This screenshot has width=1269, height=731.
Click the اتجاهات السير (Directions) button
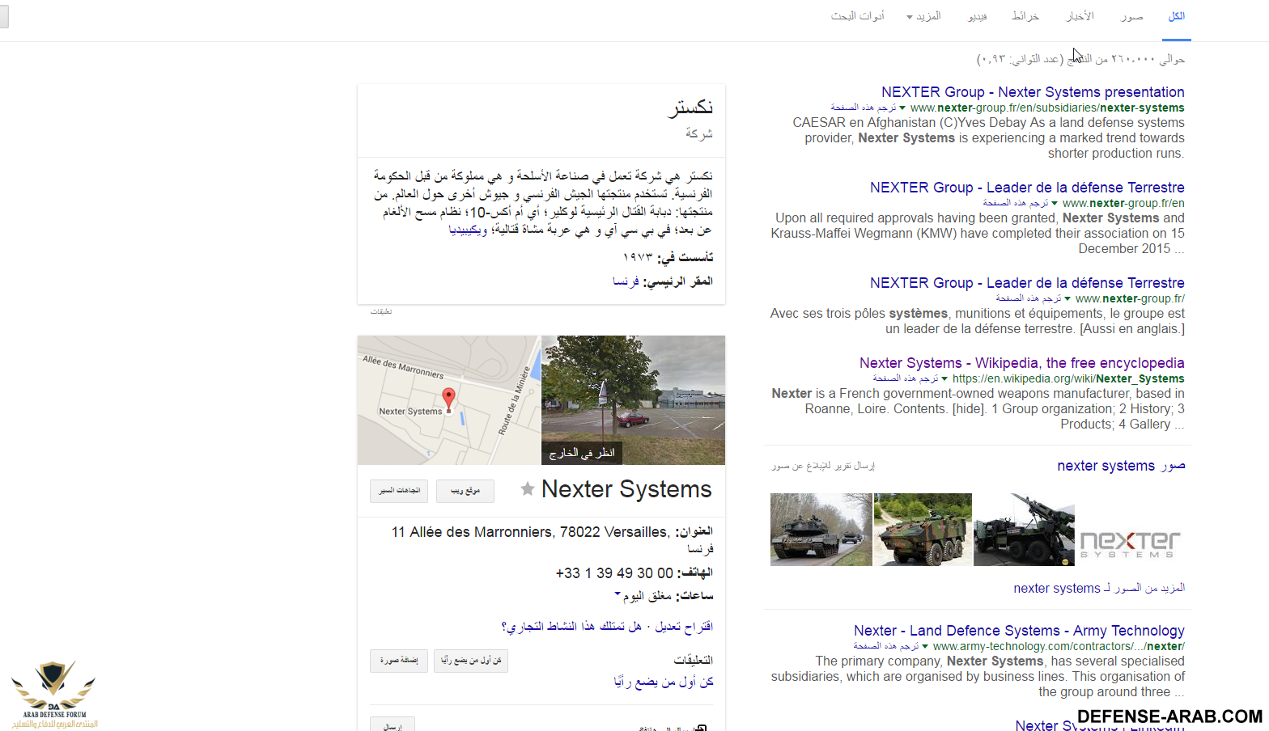(x=399, y=491)
